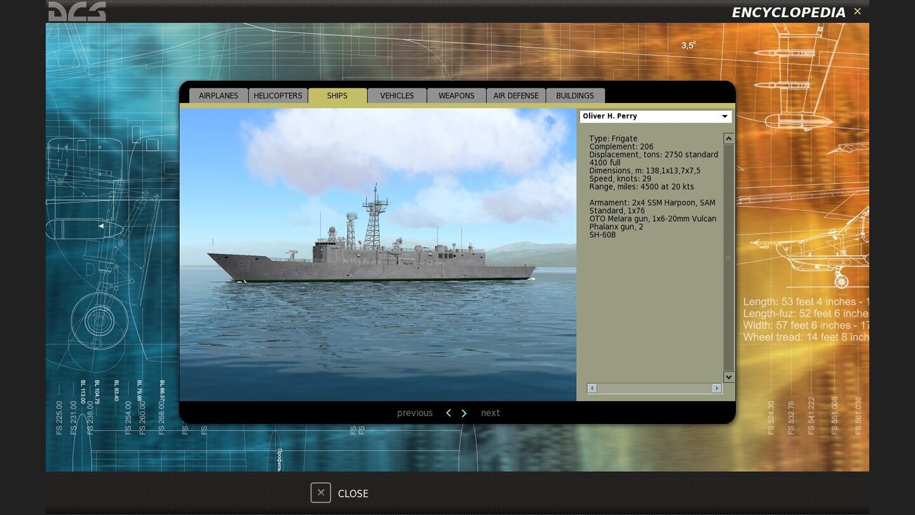This screenshot has width=915, height=515.
Task: Click 'Armament: 2x4 SSM Harpoon, SAM' text
Action: pyautogui.click(x=652, y=203)
